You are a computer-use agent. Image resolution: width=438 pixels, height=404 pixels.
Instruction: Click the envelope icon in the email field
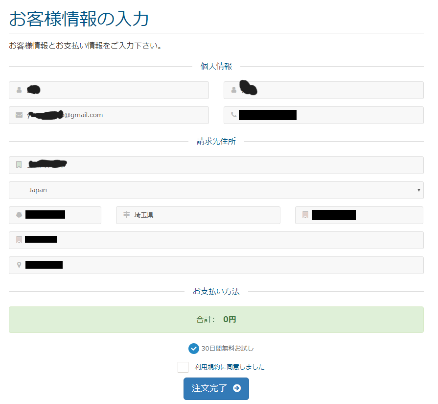pos(19,115)
